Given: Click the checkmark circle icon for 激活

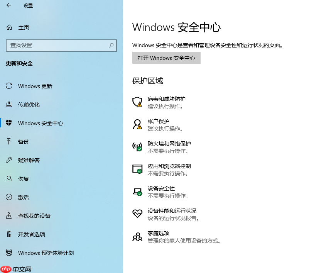Looking at the screenshot, I should tap(9, 197).
